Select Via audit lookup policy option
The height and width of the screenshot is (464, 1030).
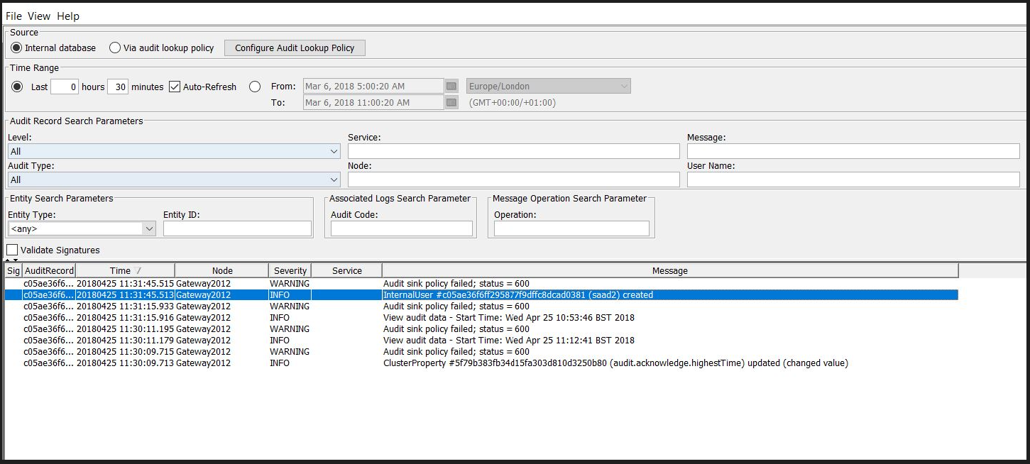(x=115, y=48)
